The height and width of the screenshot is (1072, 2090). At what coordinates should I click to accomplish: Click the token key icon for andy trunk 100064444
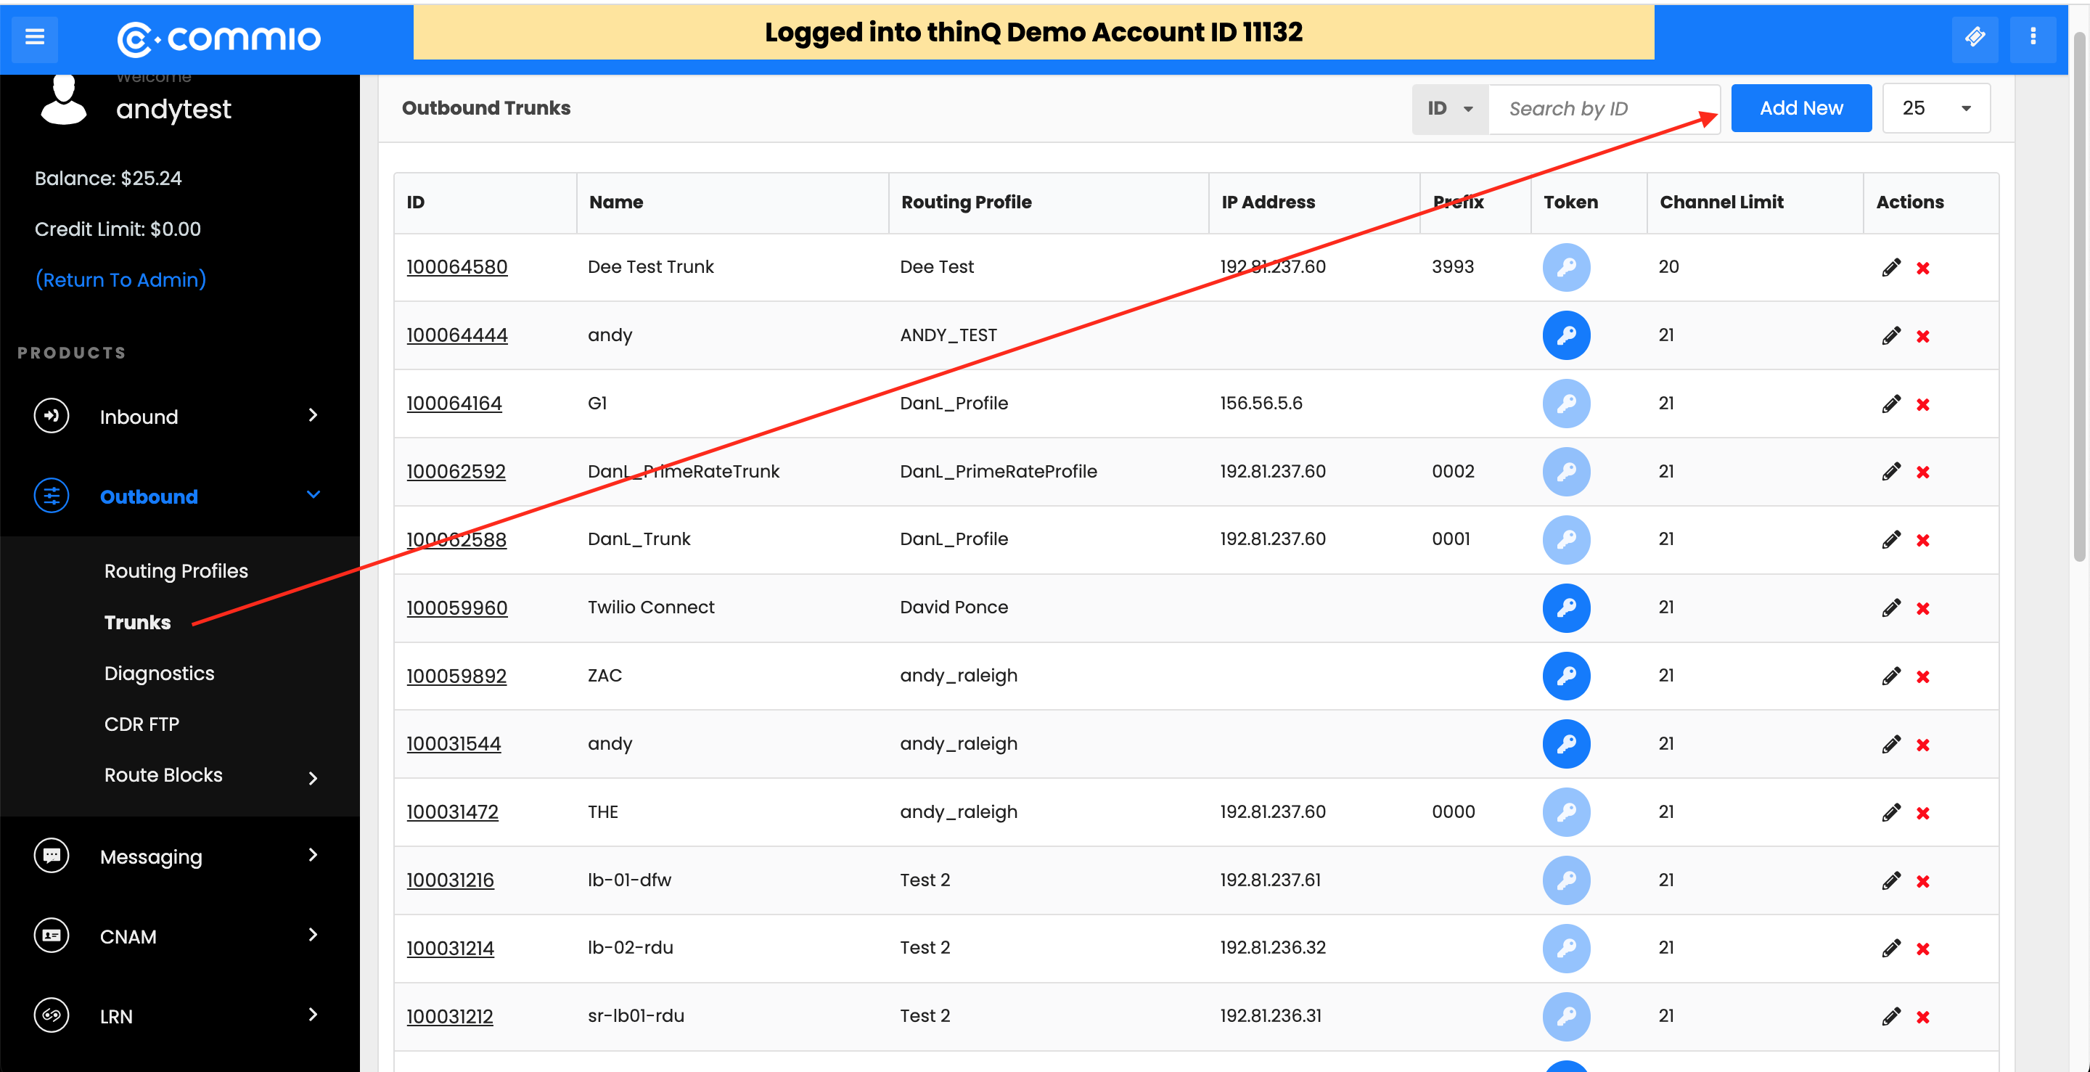[1567, 335]
